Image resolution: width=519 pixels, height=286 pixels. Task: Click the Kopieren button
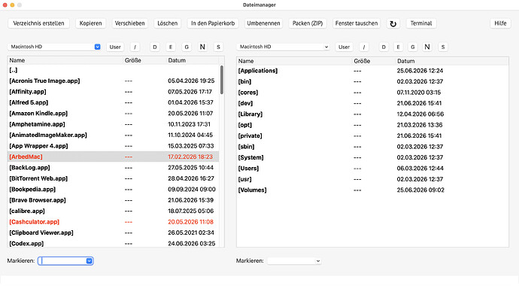91,23
